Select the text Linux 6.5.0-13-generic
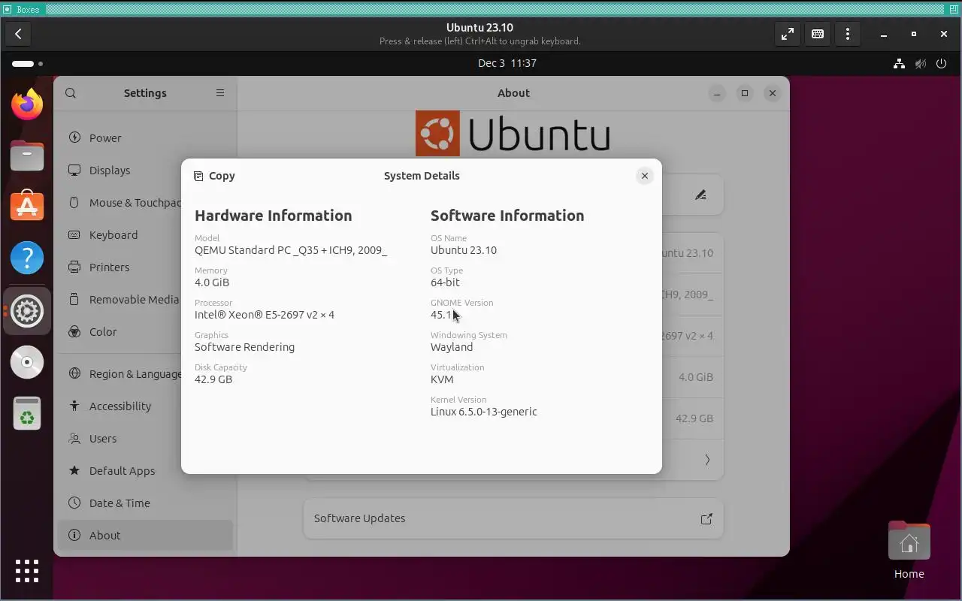 (484, 412)
